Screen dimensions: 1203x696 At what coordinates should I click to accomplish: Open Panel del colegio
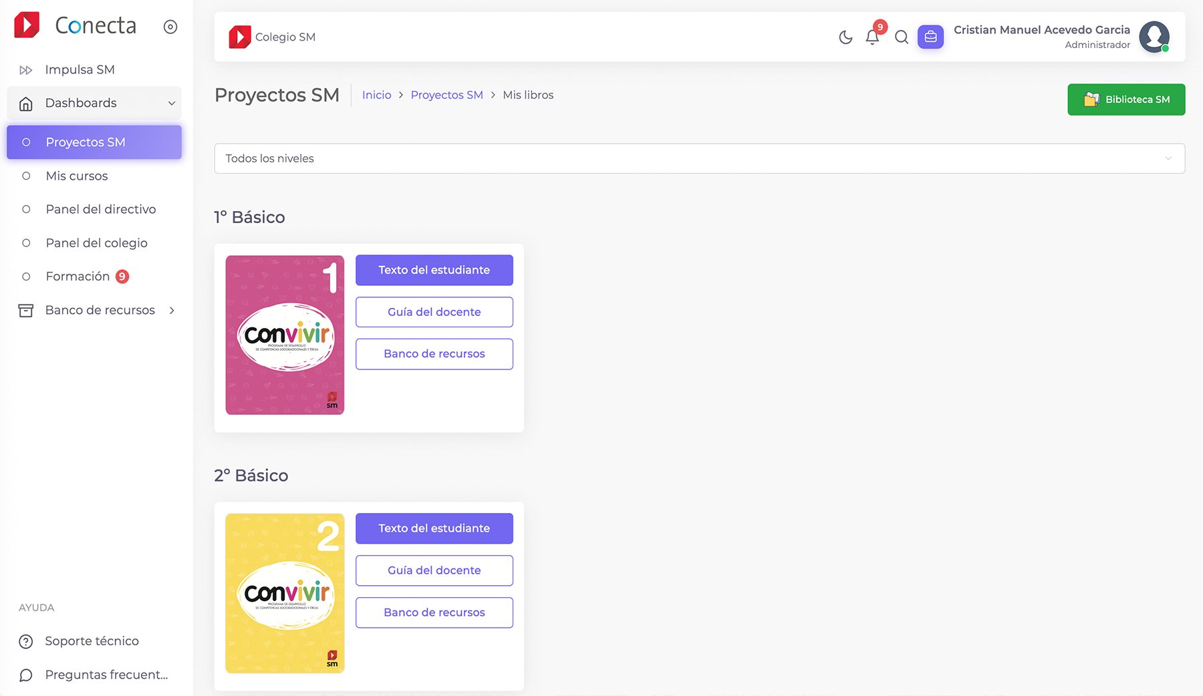pyautogui.click(x=94, y=243)
